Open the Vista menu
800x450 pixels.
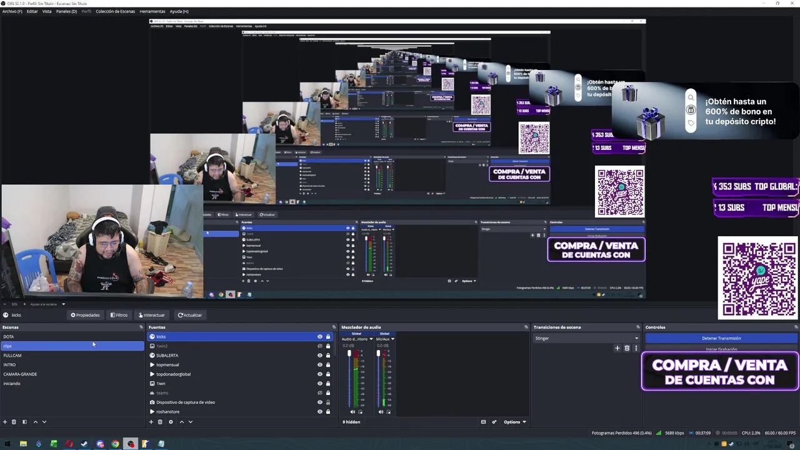pos(47,11)
